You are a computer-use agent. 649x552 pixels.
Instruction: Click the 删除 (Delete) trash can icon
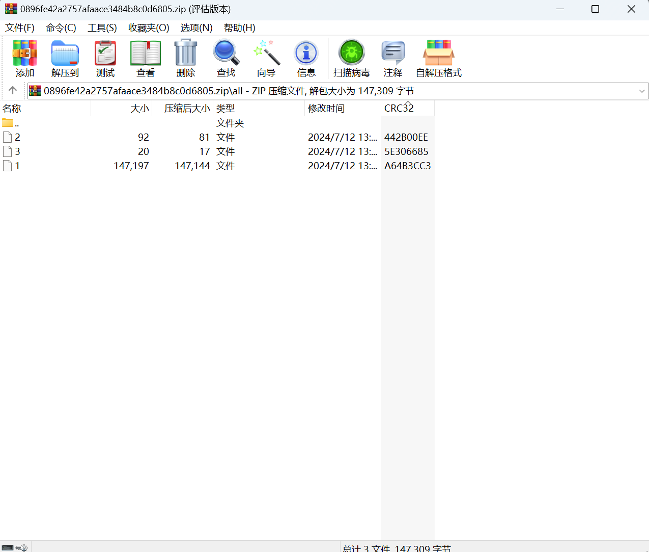[186, 52]
